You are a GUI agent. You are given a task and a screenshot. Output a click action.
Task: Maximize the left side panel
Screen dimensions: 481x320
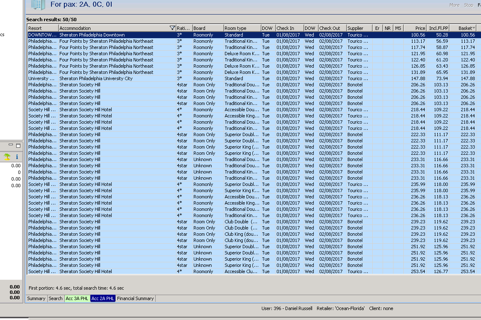tap(18, 145)
